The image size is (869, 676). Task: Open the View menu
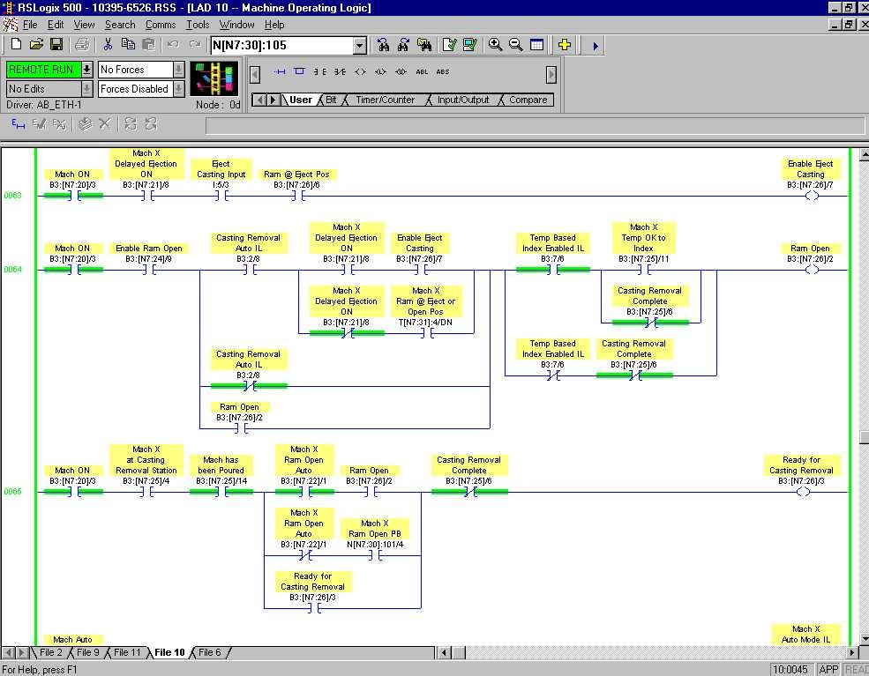[84, 25]
